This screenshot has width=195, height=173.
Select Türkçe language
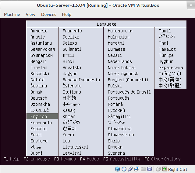tap(166, 55)
